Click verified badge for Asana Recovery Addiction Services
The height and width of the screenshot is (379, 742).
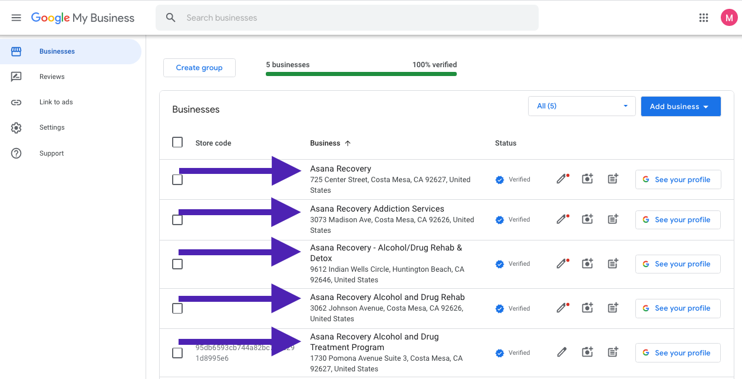pos(500,220)
